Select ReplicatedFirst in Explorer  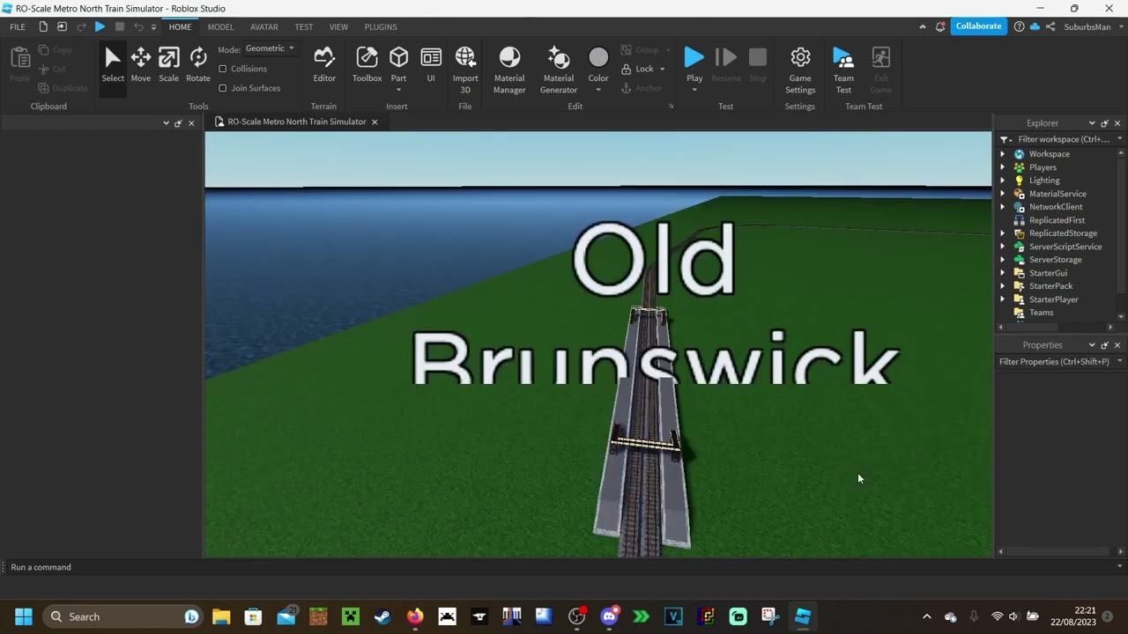(x=1057, y=220)
